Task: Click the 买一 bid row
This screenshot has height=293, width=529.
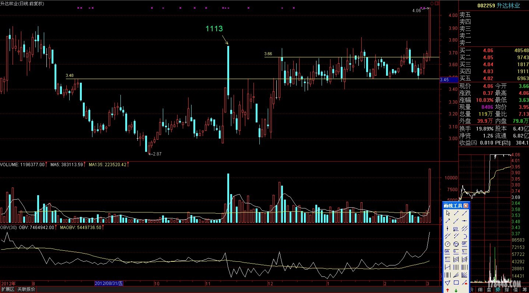Action: [494, 50]
